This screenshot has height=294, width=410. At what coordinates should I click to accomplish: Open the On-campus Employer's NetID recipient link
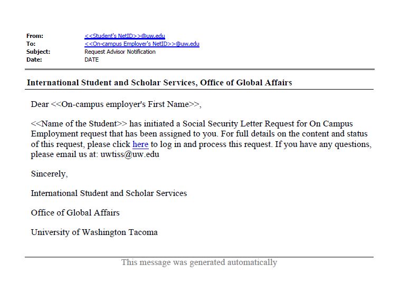coord(141,44)
